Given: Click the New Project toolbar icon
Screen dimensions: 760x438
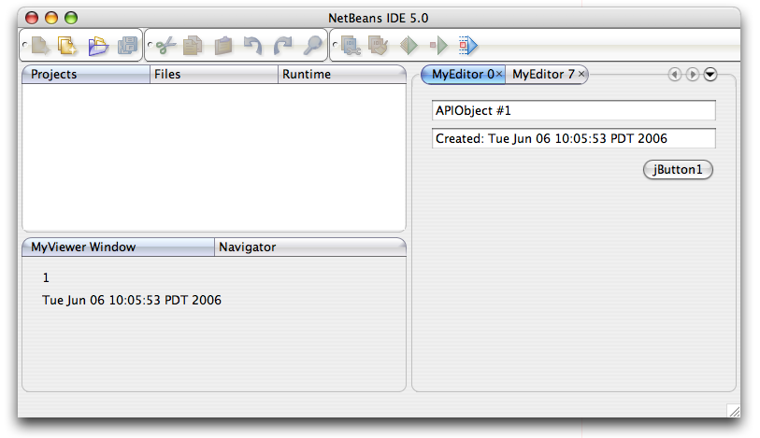Looking at the screenshot, I should click(x=67, y=46).
